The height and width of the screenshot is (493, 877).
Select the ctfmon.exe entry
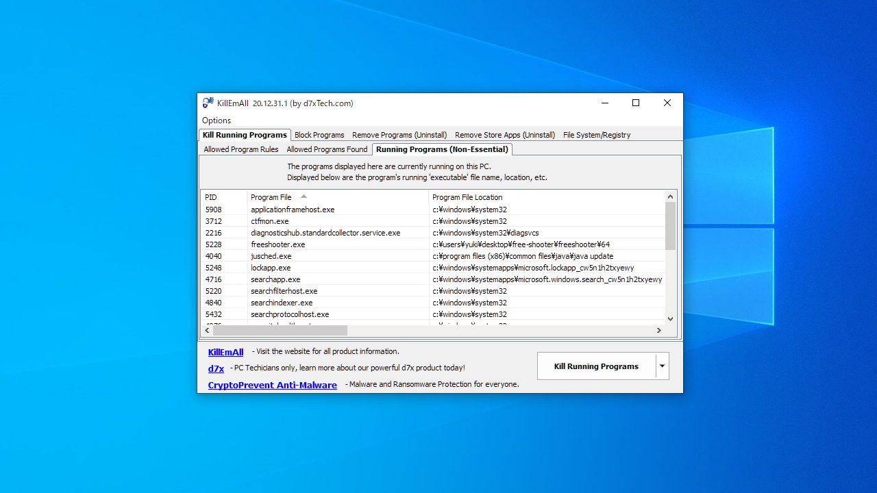tap(432, 221)
